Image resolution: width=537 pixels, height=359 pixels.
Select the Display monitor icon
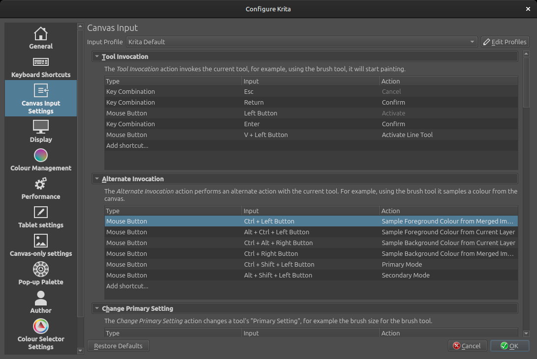click(x=40, y=127)
